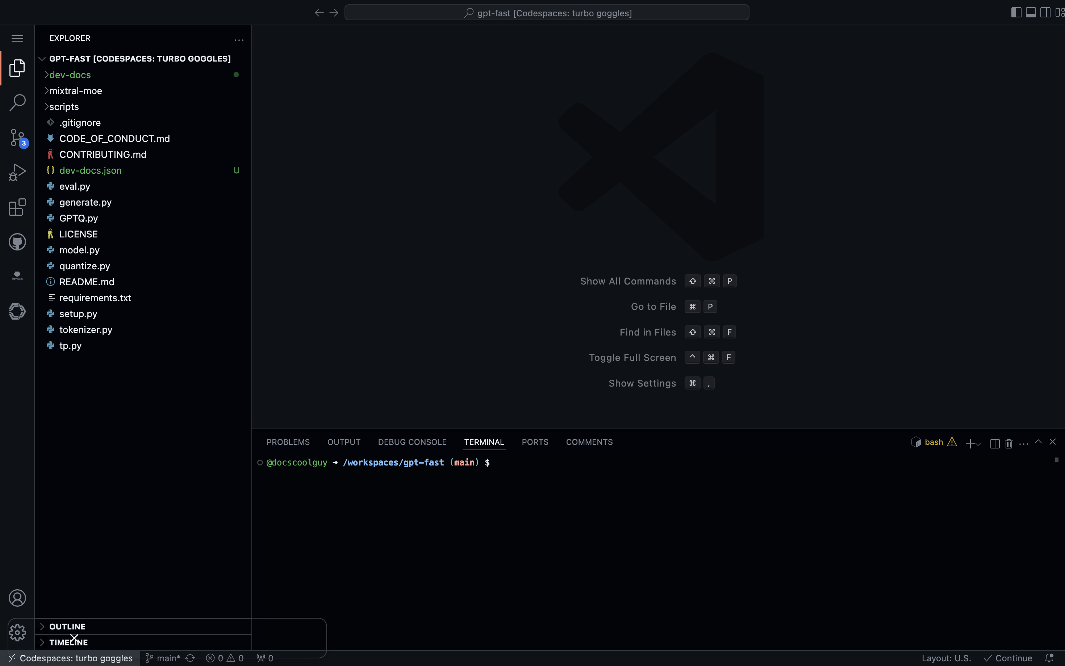Image resolution: width=1065 pixels, height=666 pixels.
Task: Expand the OUTLINE section
Action: pos(67,626)
